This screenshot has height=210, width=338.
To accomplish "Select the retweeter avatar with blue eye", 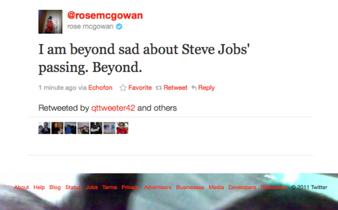I will [x=110, y=128].
